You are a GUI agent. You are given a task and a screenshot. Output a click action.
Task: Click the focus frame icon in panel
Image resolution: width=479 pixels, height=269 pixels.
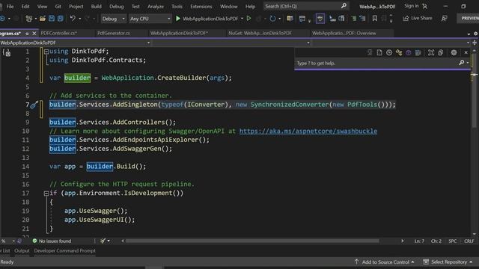click(x=431, y=53)
